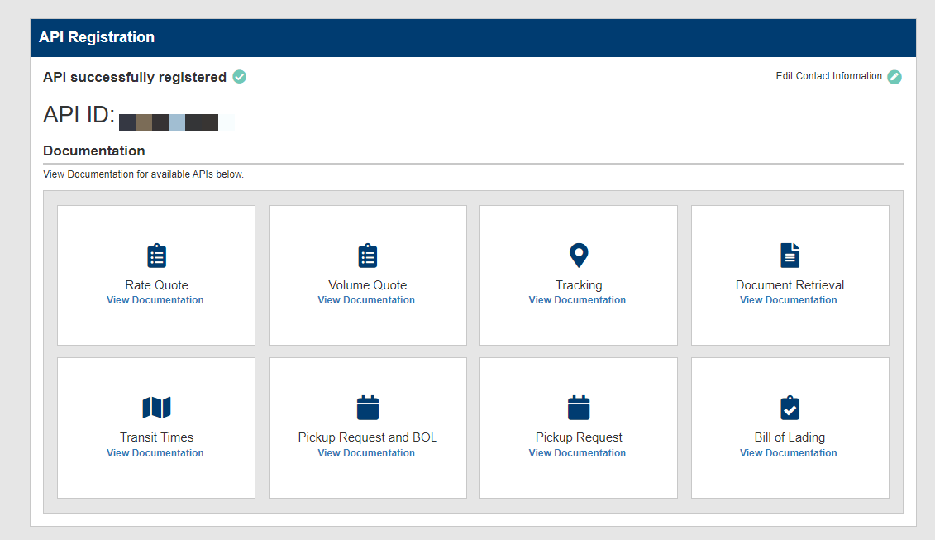Click the green pencil edit icon
Viewport: 935px width, 540px height.
coord(894,77)
